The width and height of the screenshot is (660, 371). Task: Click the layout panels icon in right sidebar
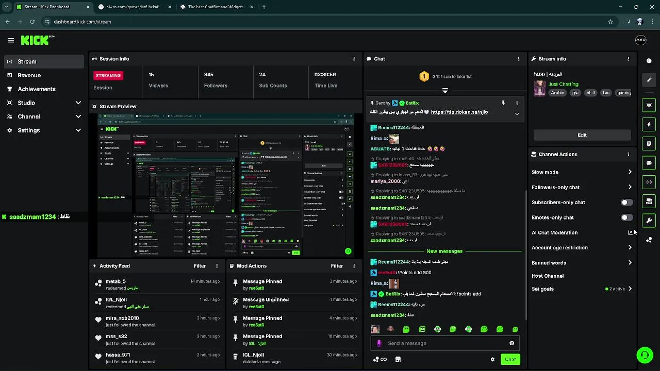[649, 201]
